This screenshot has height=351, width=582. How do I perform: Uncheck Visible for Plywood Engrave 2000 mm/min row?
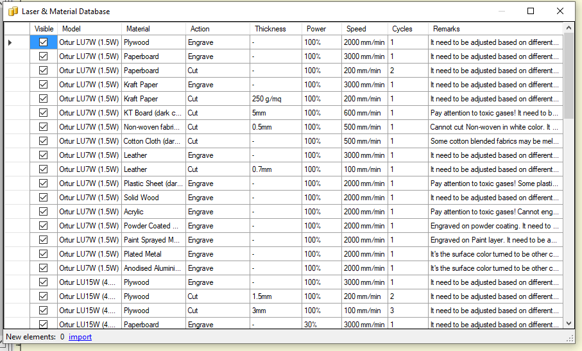pos(44,42)
